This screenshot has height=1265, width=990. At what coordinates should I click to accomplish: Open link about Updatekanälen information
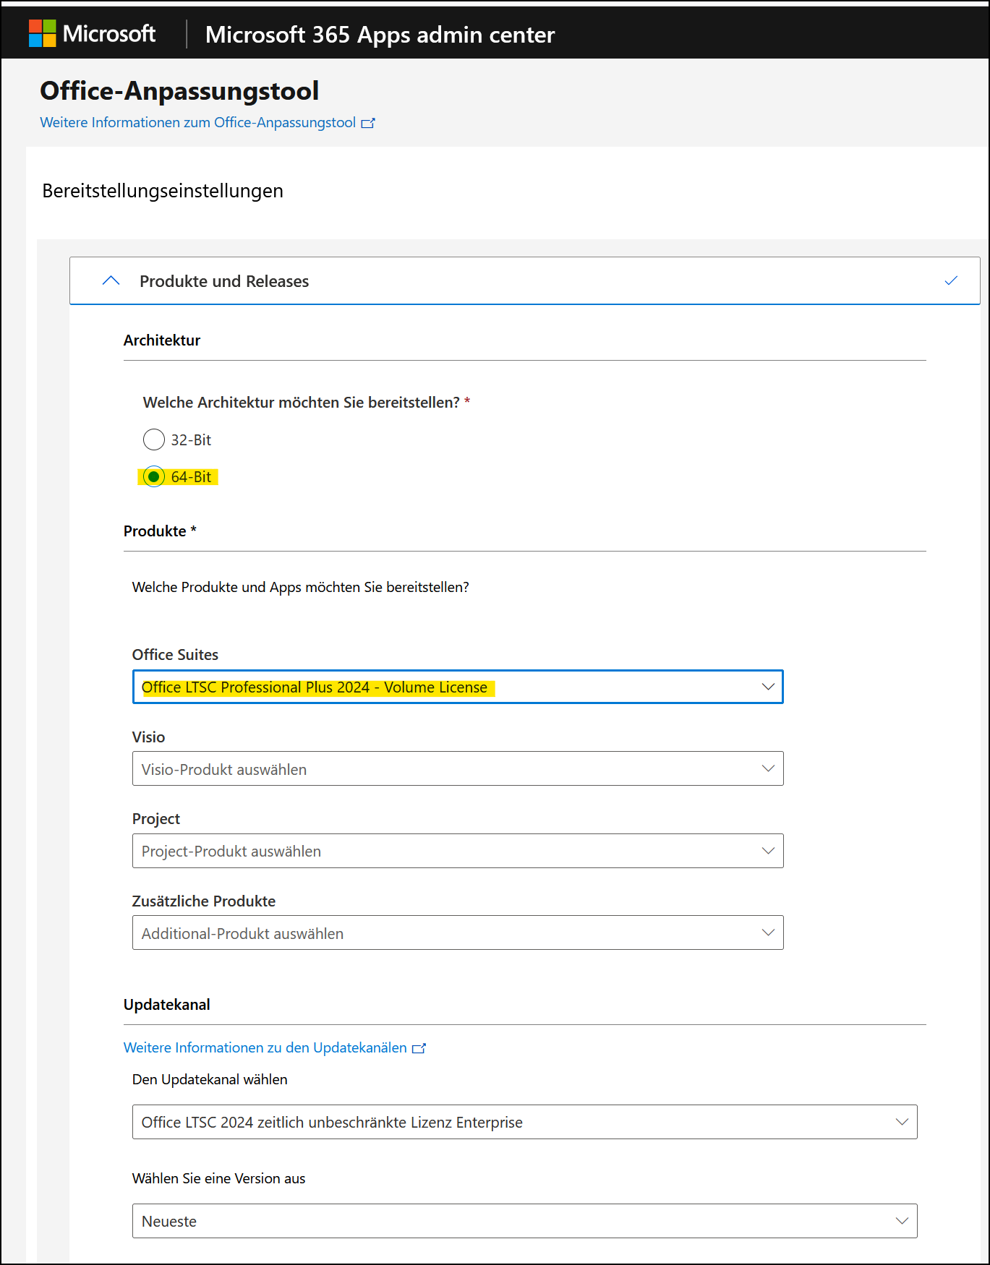point(265,1048)
